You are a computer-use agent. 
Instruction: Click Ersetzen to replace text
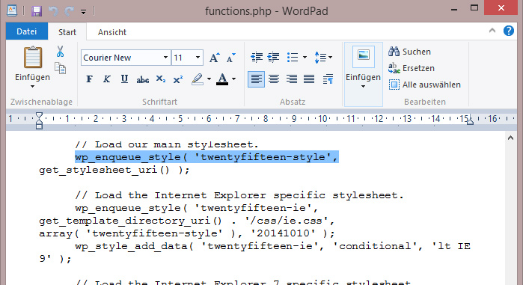[x=412, y=68]
